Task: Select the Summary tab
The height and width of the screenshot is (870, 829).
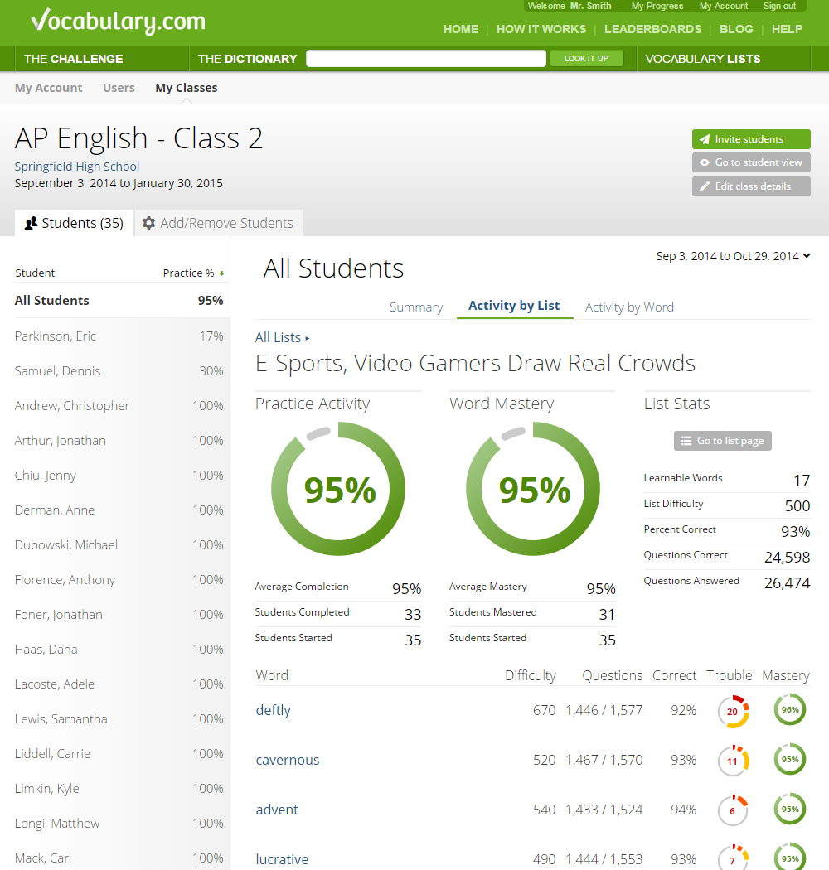Action: (x=416, y=307)
